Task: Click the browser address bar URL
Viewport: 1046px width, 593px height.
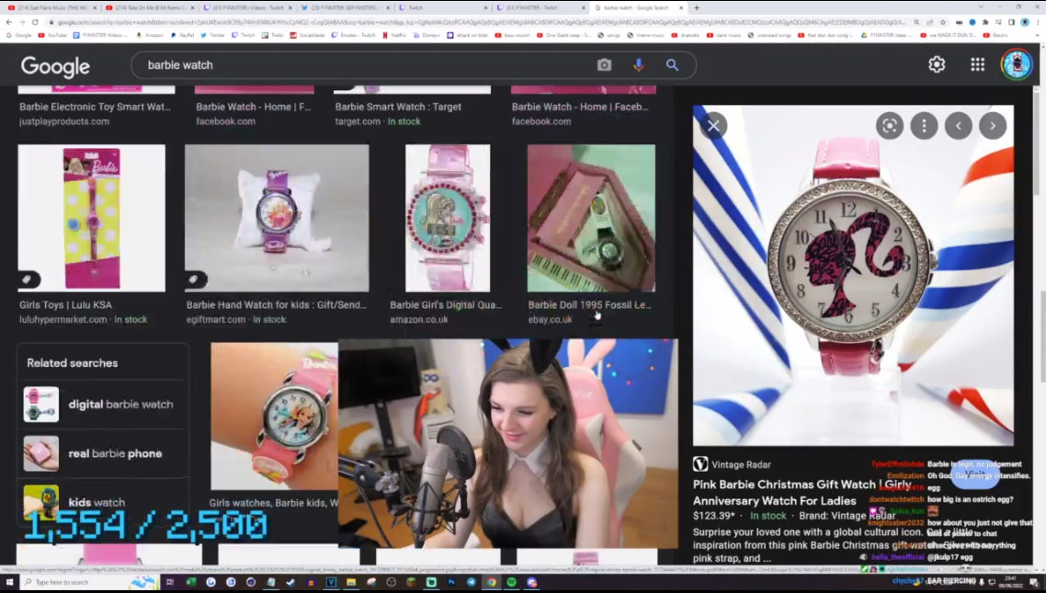Action: 481,22
